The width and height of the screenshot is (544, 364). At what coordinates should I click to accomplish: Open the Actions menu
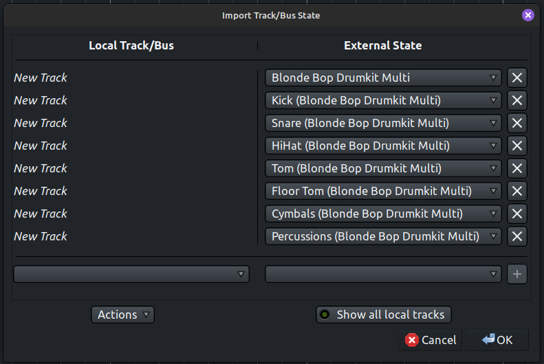[x=122, y=315]
